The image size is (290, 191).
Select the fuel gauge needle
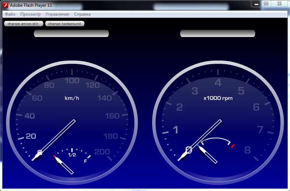[x=65, y=165]
